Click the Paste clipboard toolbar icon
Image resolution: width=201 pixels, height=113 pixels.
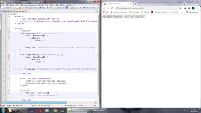pos(30,8)
